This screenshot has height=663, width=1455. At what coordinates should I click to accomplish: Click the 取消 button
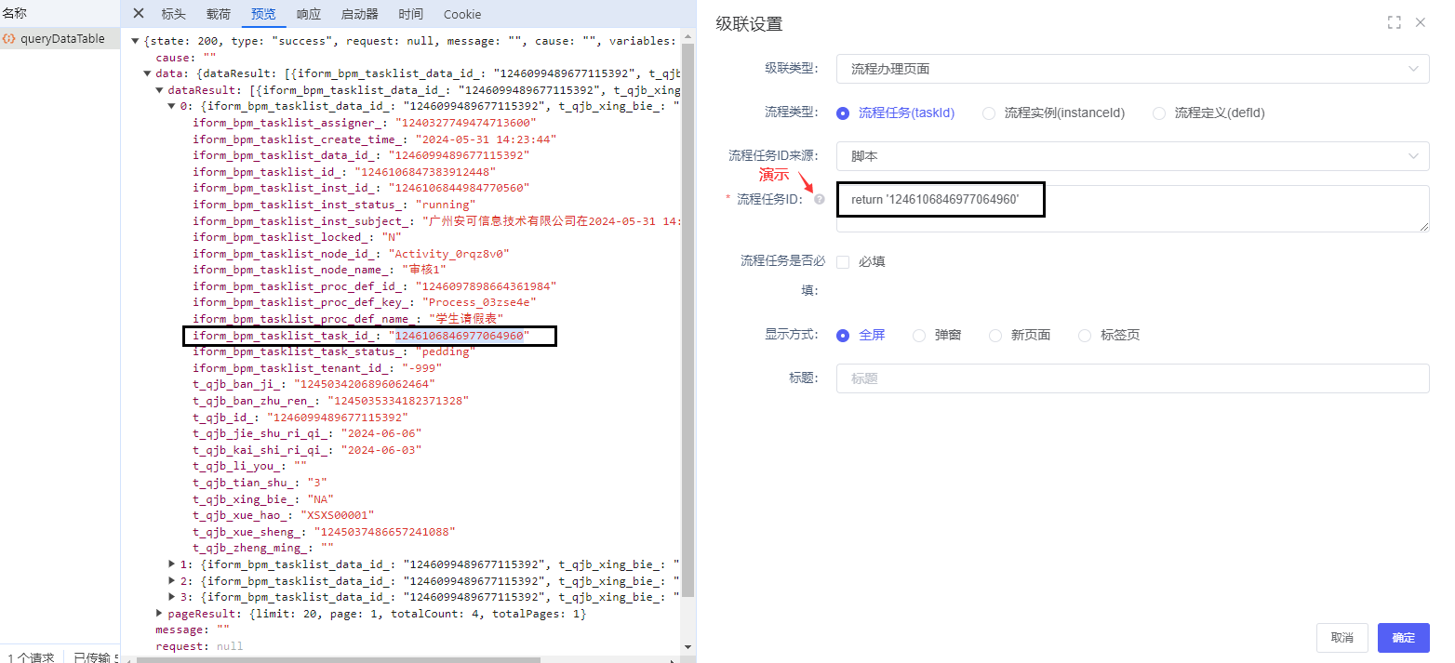coord(1342,638)
